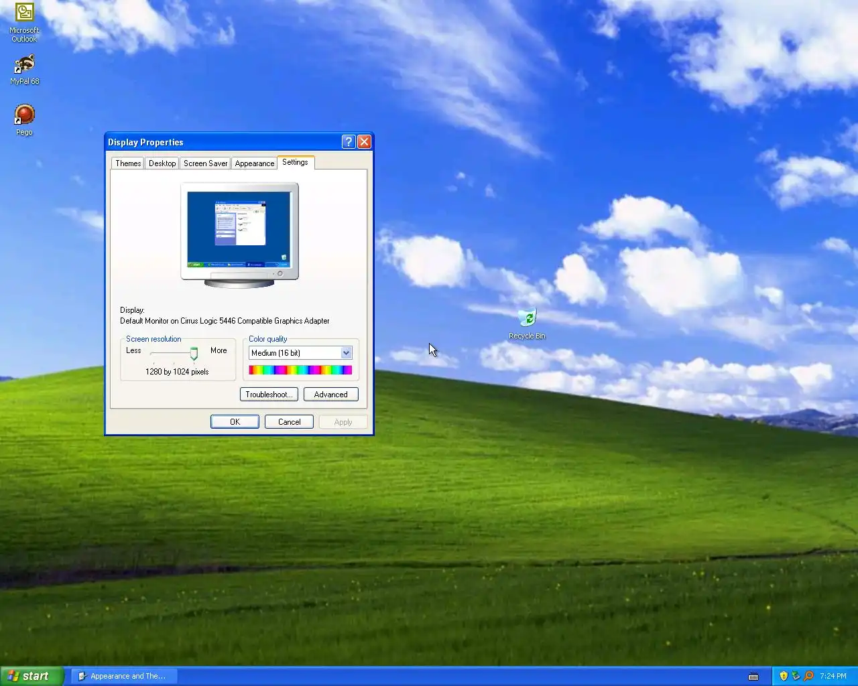Image resolution: width=858 pixels, height=686 pixels.
Task: Open Advanced display settings
Action: click(331, 395)
